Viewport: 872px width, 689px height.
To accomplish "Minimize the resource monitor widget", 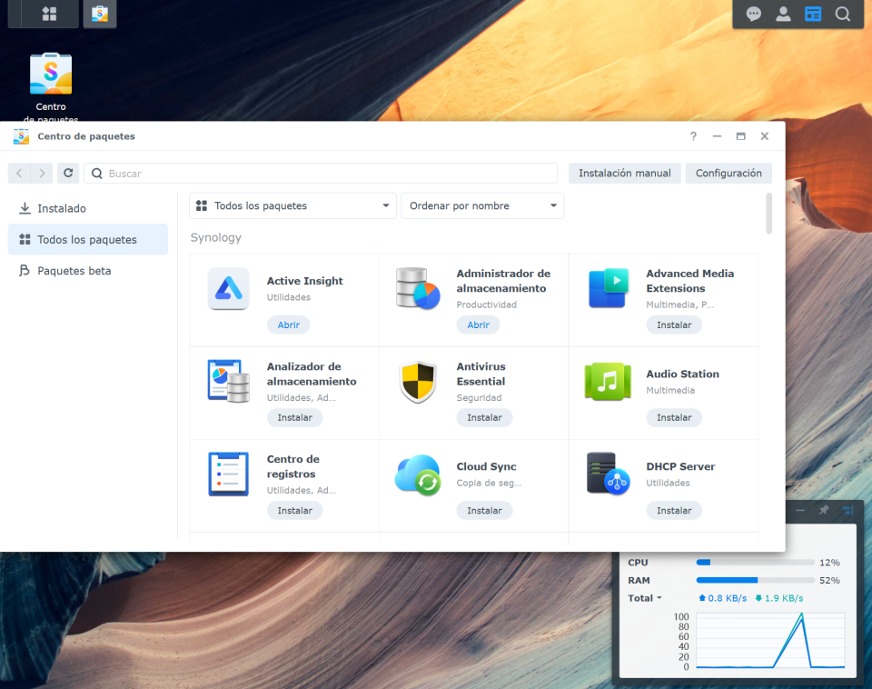I will click(799, 510).
